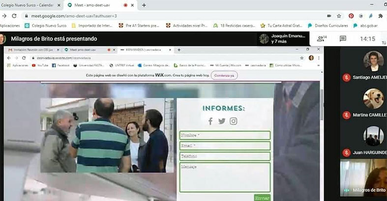
Task: Star the presented wixsite page
Action: click(x=302, y=58)
